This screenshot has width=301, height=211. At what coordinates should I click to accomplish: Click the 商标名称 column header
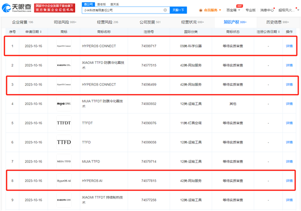pos(104,32)
